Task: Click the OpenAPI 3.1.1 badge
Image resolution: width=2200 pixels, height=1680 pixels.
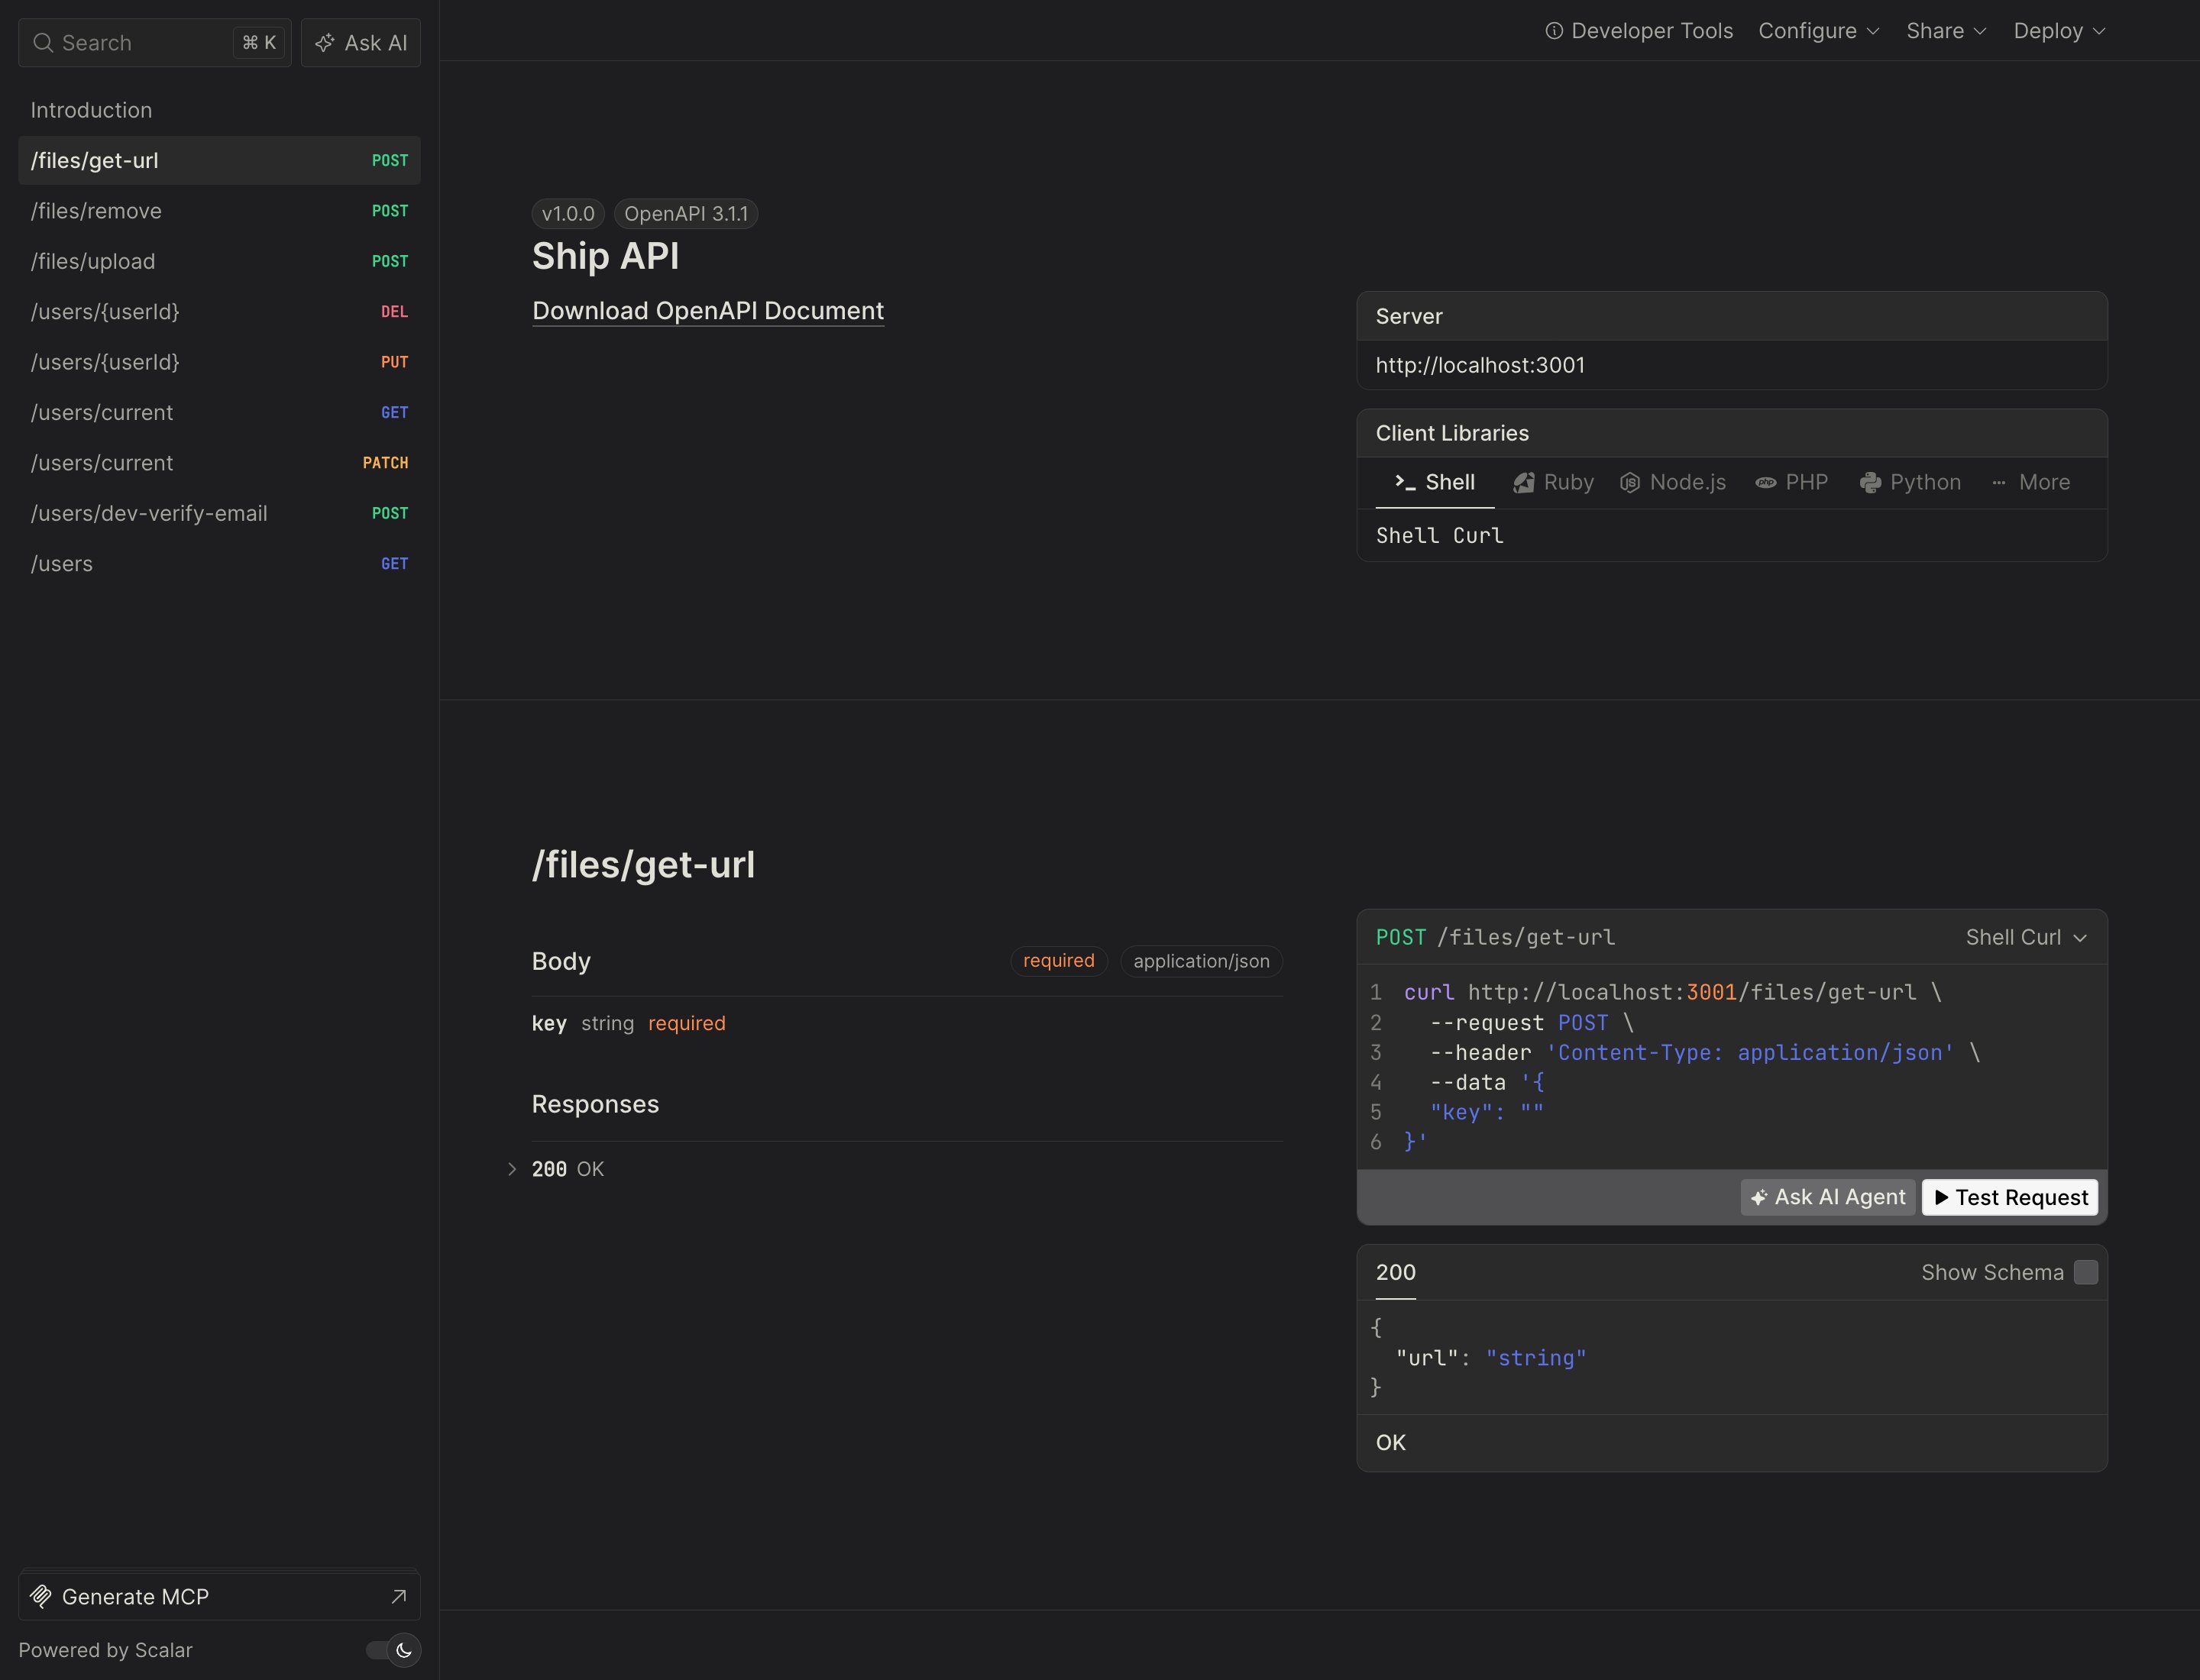Action: (686, 214)
